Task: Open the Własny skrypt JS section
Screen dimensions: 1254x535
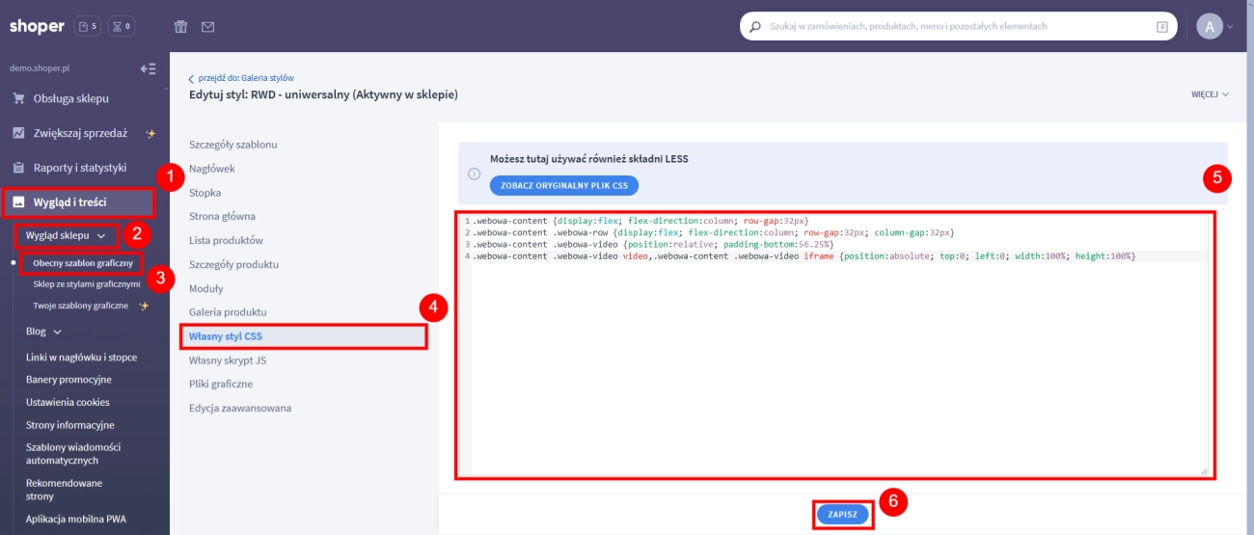Action: pos(228,361)
